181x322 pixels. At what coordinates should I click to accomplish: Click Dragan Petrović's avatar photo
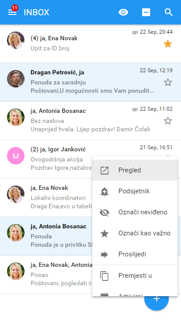pos(16,79)
